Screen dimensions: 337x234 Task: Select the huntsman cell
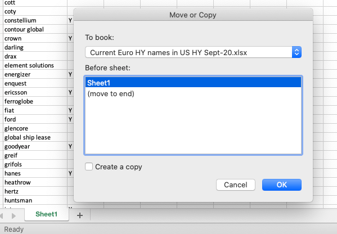35,200
